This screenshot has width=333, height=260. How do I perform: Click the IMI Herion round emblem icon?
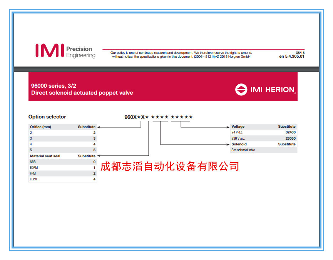pyautogui.click(x=241, y=90)
